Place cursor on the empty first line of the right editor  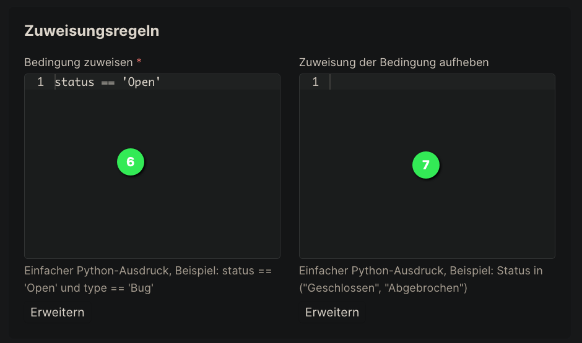click(441, 82)
